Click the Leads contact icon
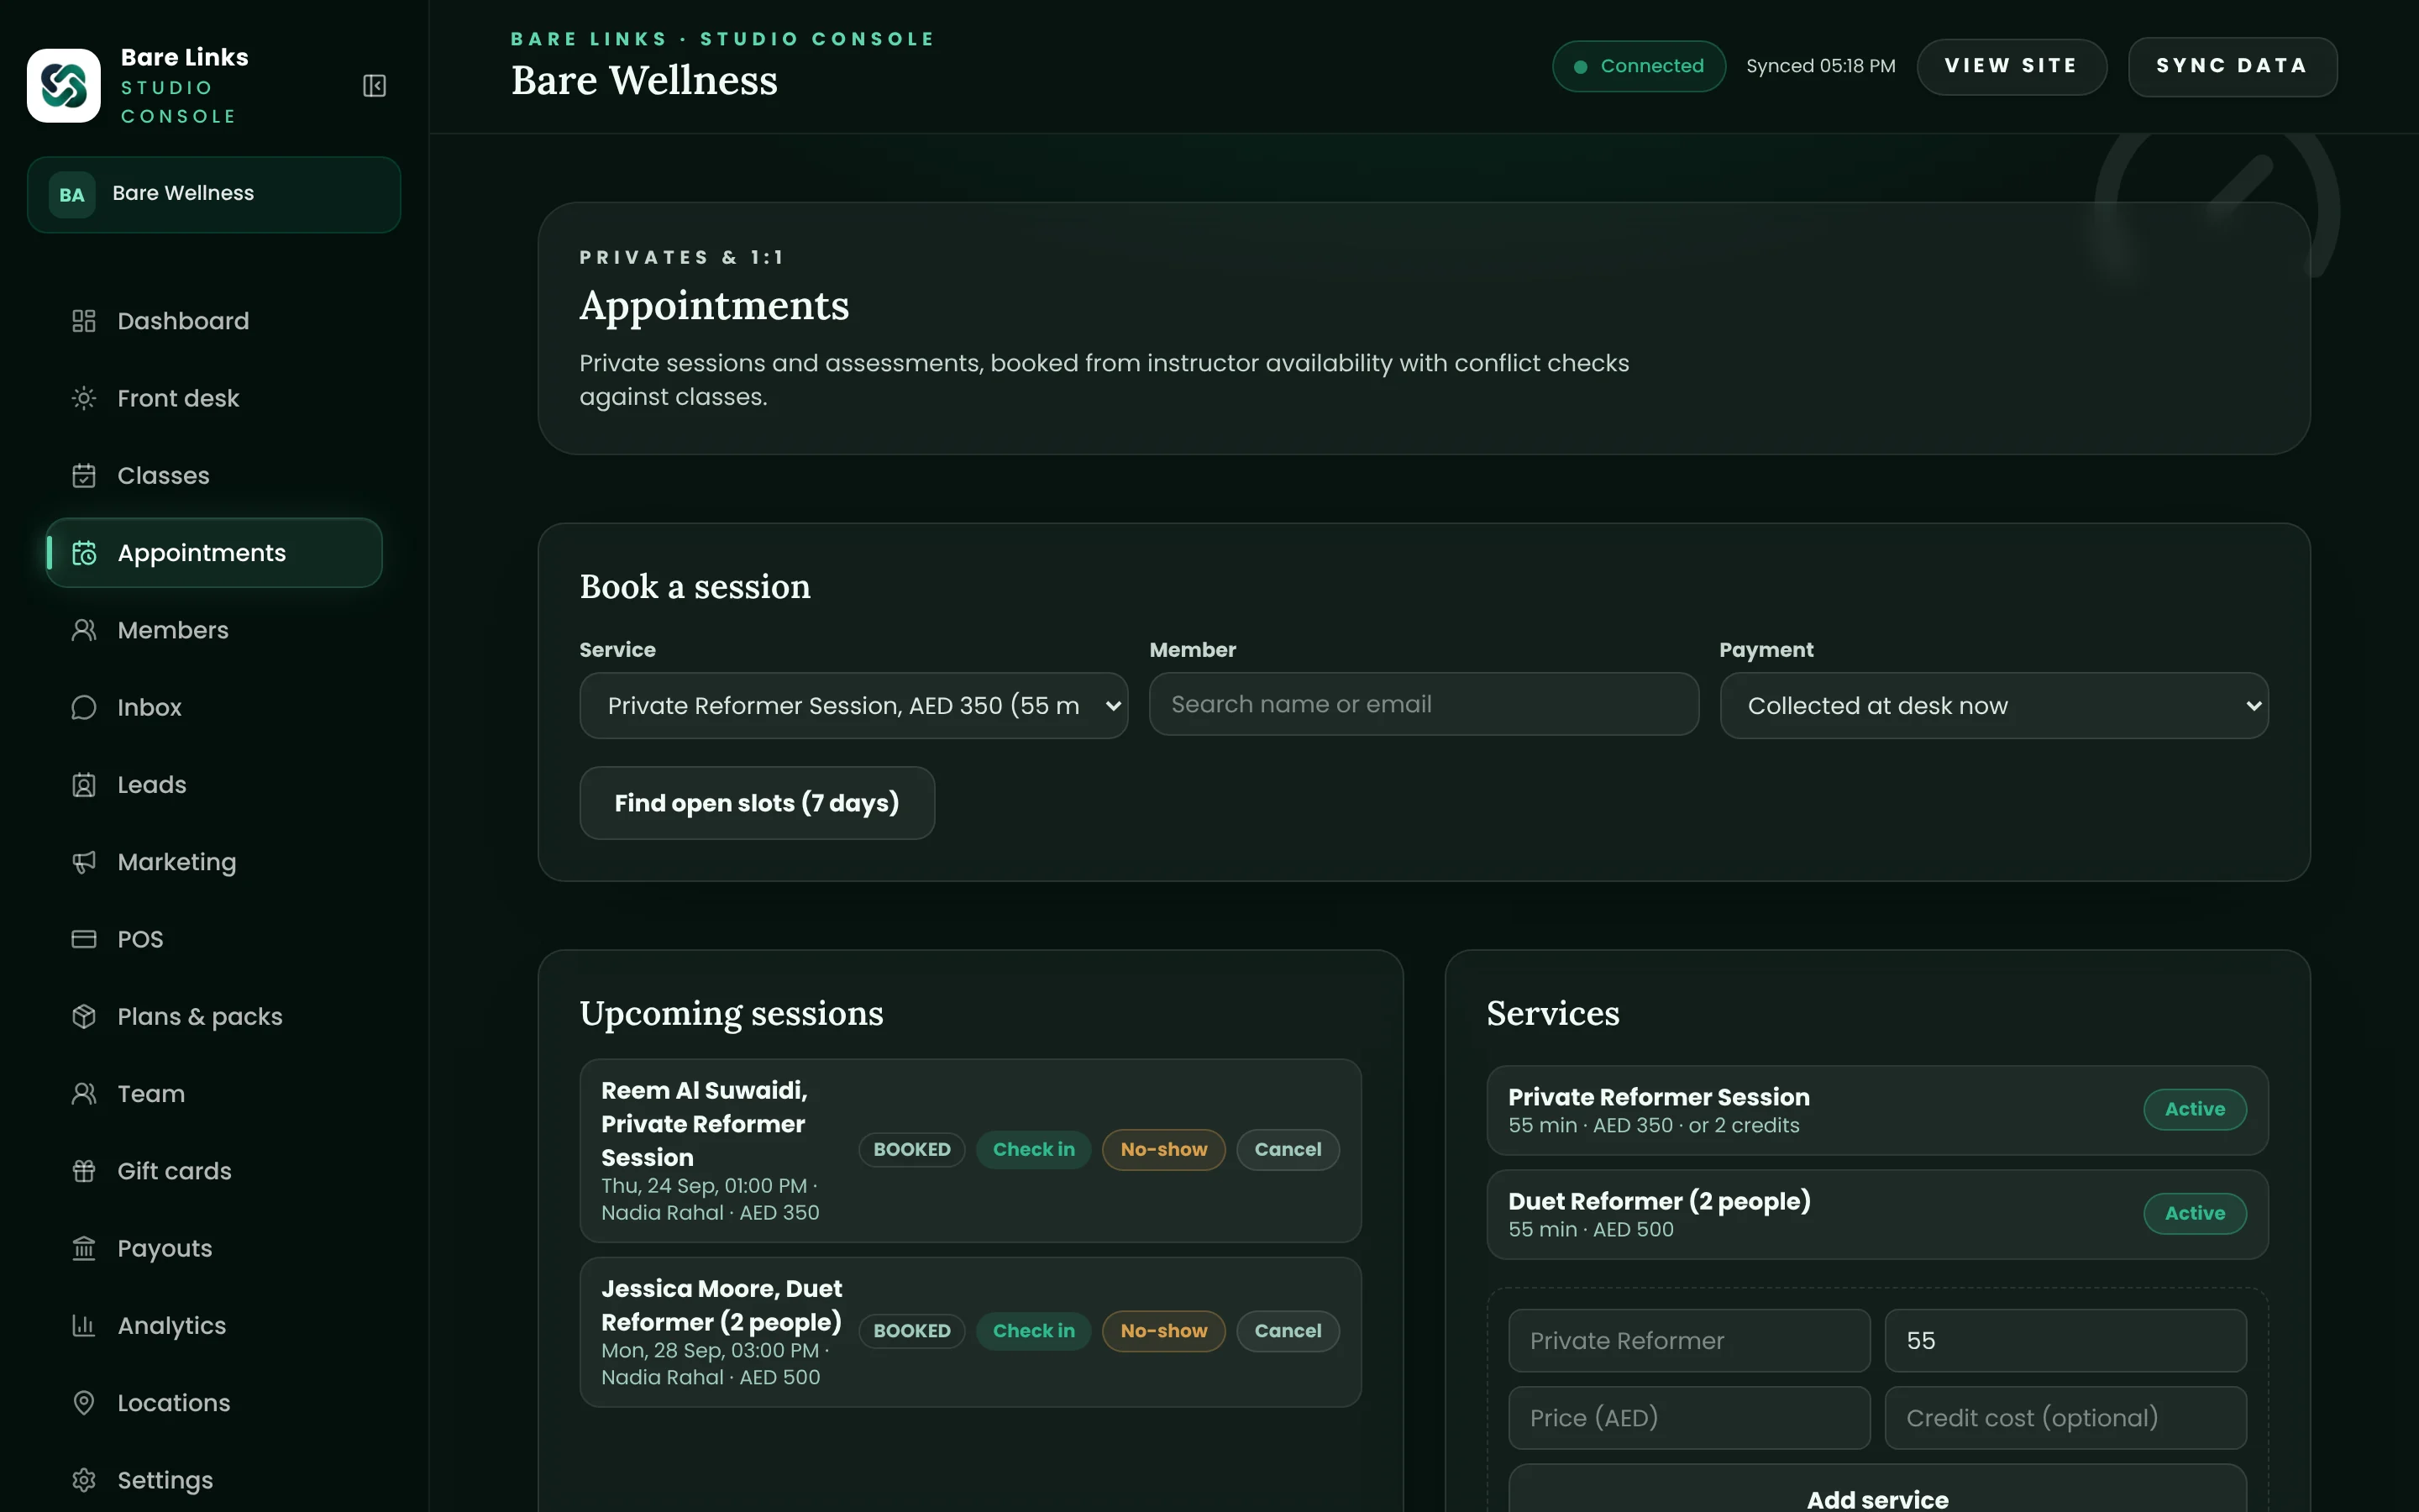 [x=84, y=785]
